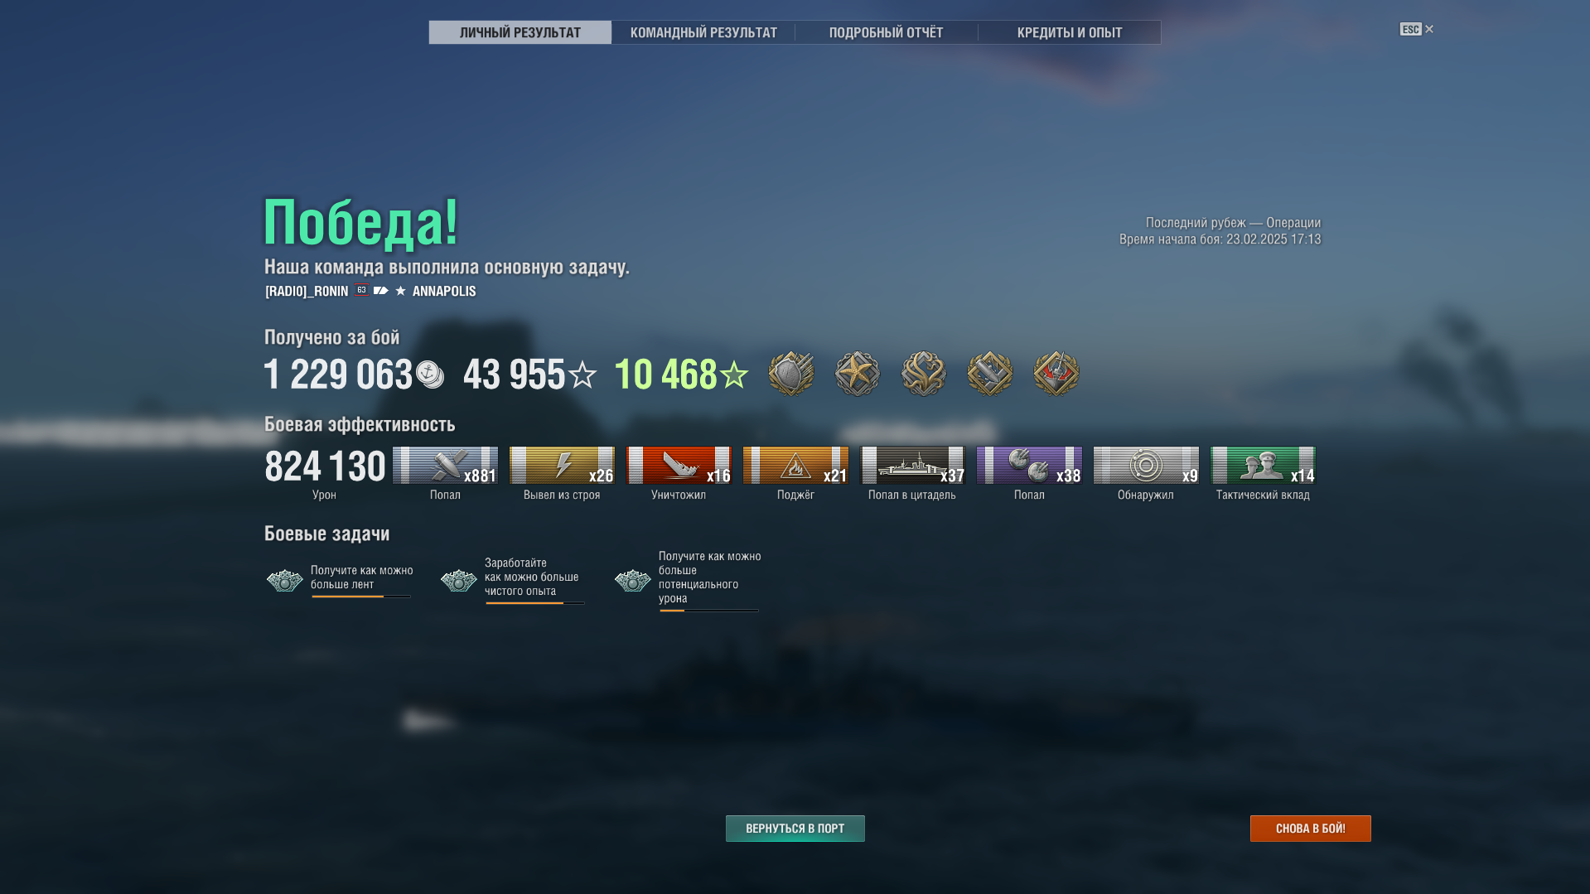The image size is (1590, 894).
Task: Click the Снова в бой! button
Action: [x=1311, y=829]
